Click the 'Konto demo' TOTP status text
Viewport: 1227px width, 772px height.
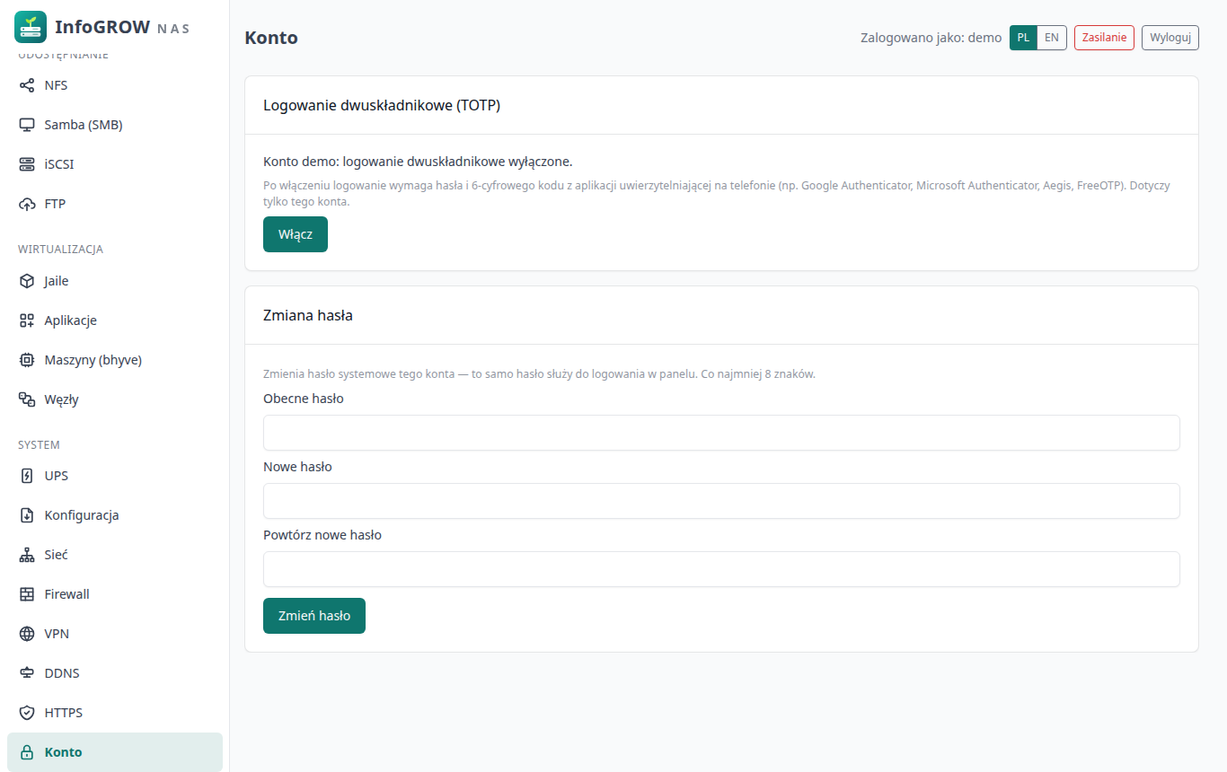pyautogui.click(x=418, y=162)
